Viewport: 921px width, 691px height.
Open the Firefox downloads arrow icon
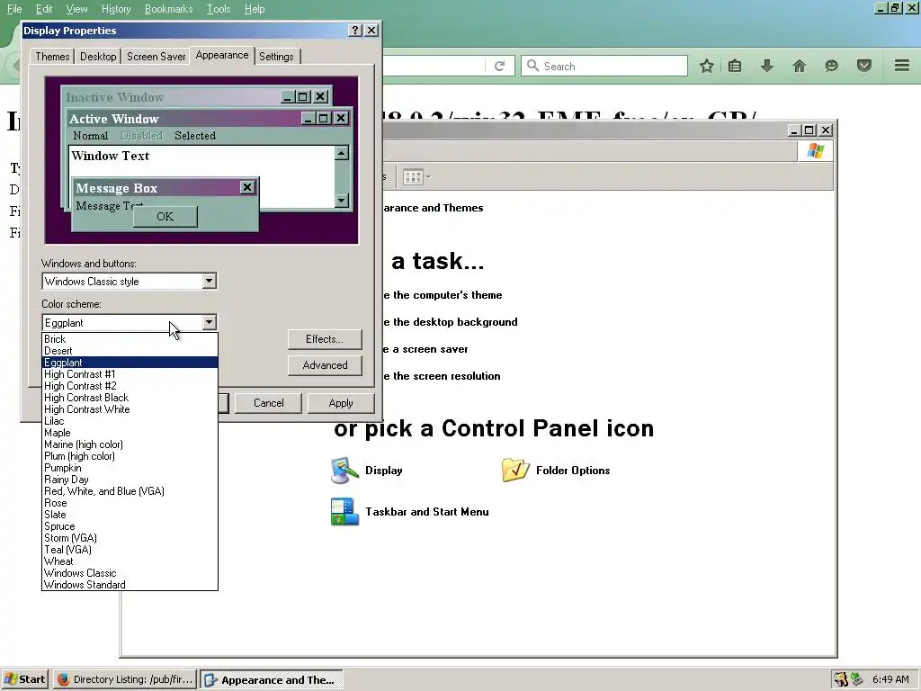click(766, 66)
